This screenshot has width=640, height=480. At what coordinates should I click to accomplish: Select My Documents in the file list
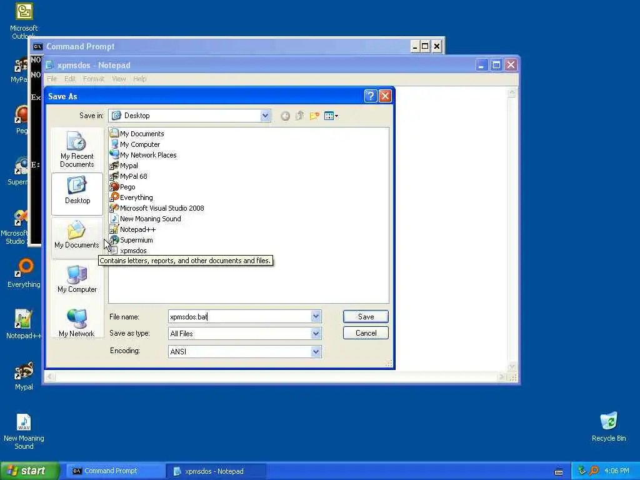click(x=137, y=134)
